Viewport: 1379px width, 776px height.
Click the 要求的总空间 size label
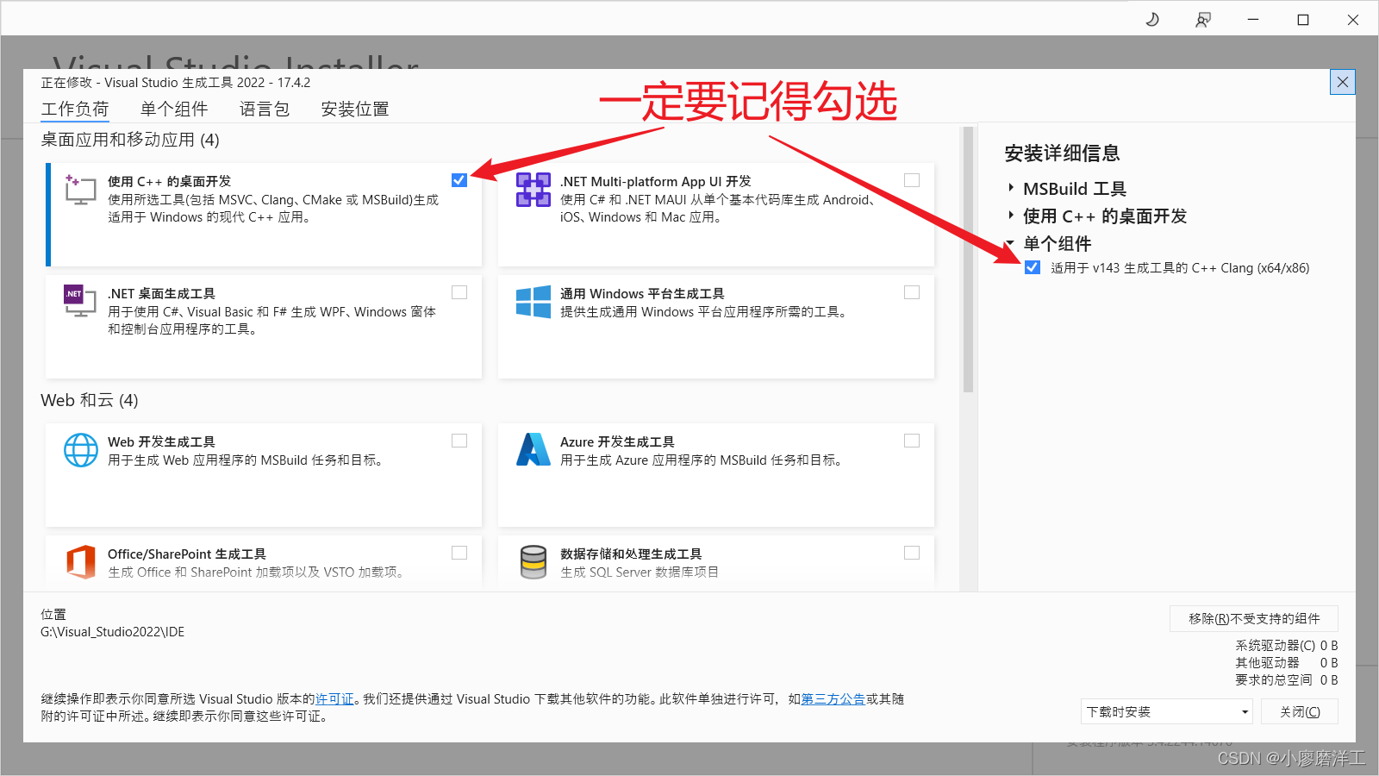pyautogui.click(x=1274, y=679)
